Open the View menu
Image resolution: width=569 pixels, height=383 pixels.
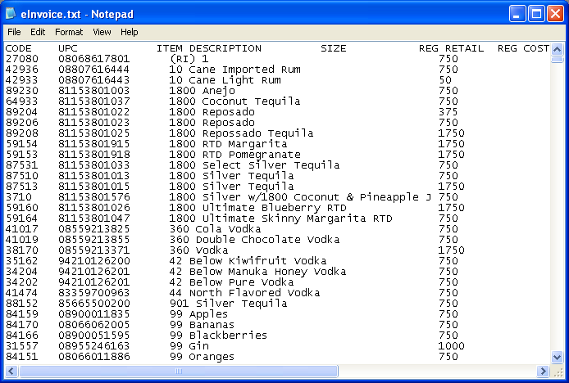click(102, 32)
